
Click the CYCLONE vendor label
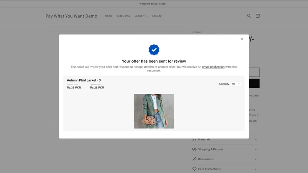point(197,32)
